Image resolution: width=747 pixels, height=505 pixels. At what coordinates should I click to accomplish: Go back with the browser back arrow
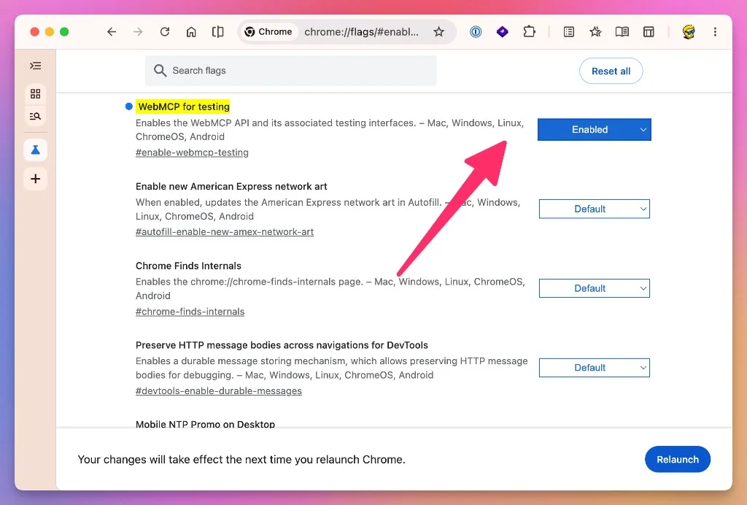click(x=112, y=32)
